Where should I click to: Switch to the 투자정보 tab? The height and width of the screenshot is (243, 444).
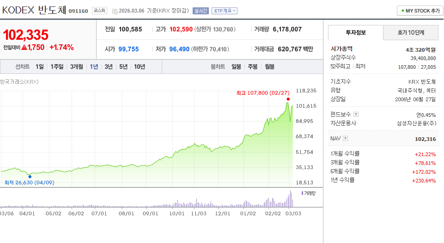[356, 33]
